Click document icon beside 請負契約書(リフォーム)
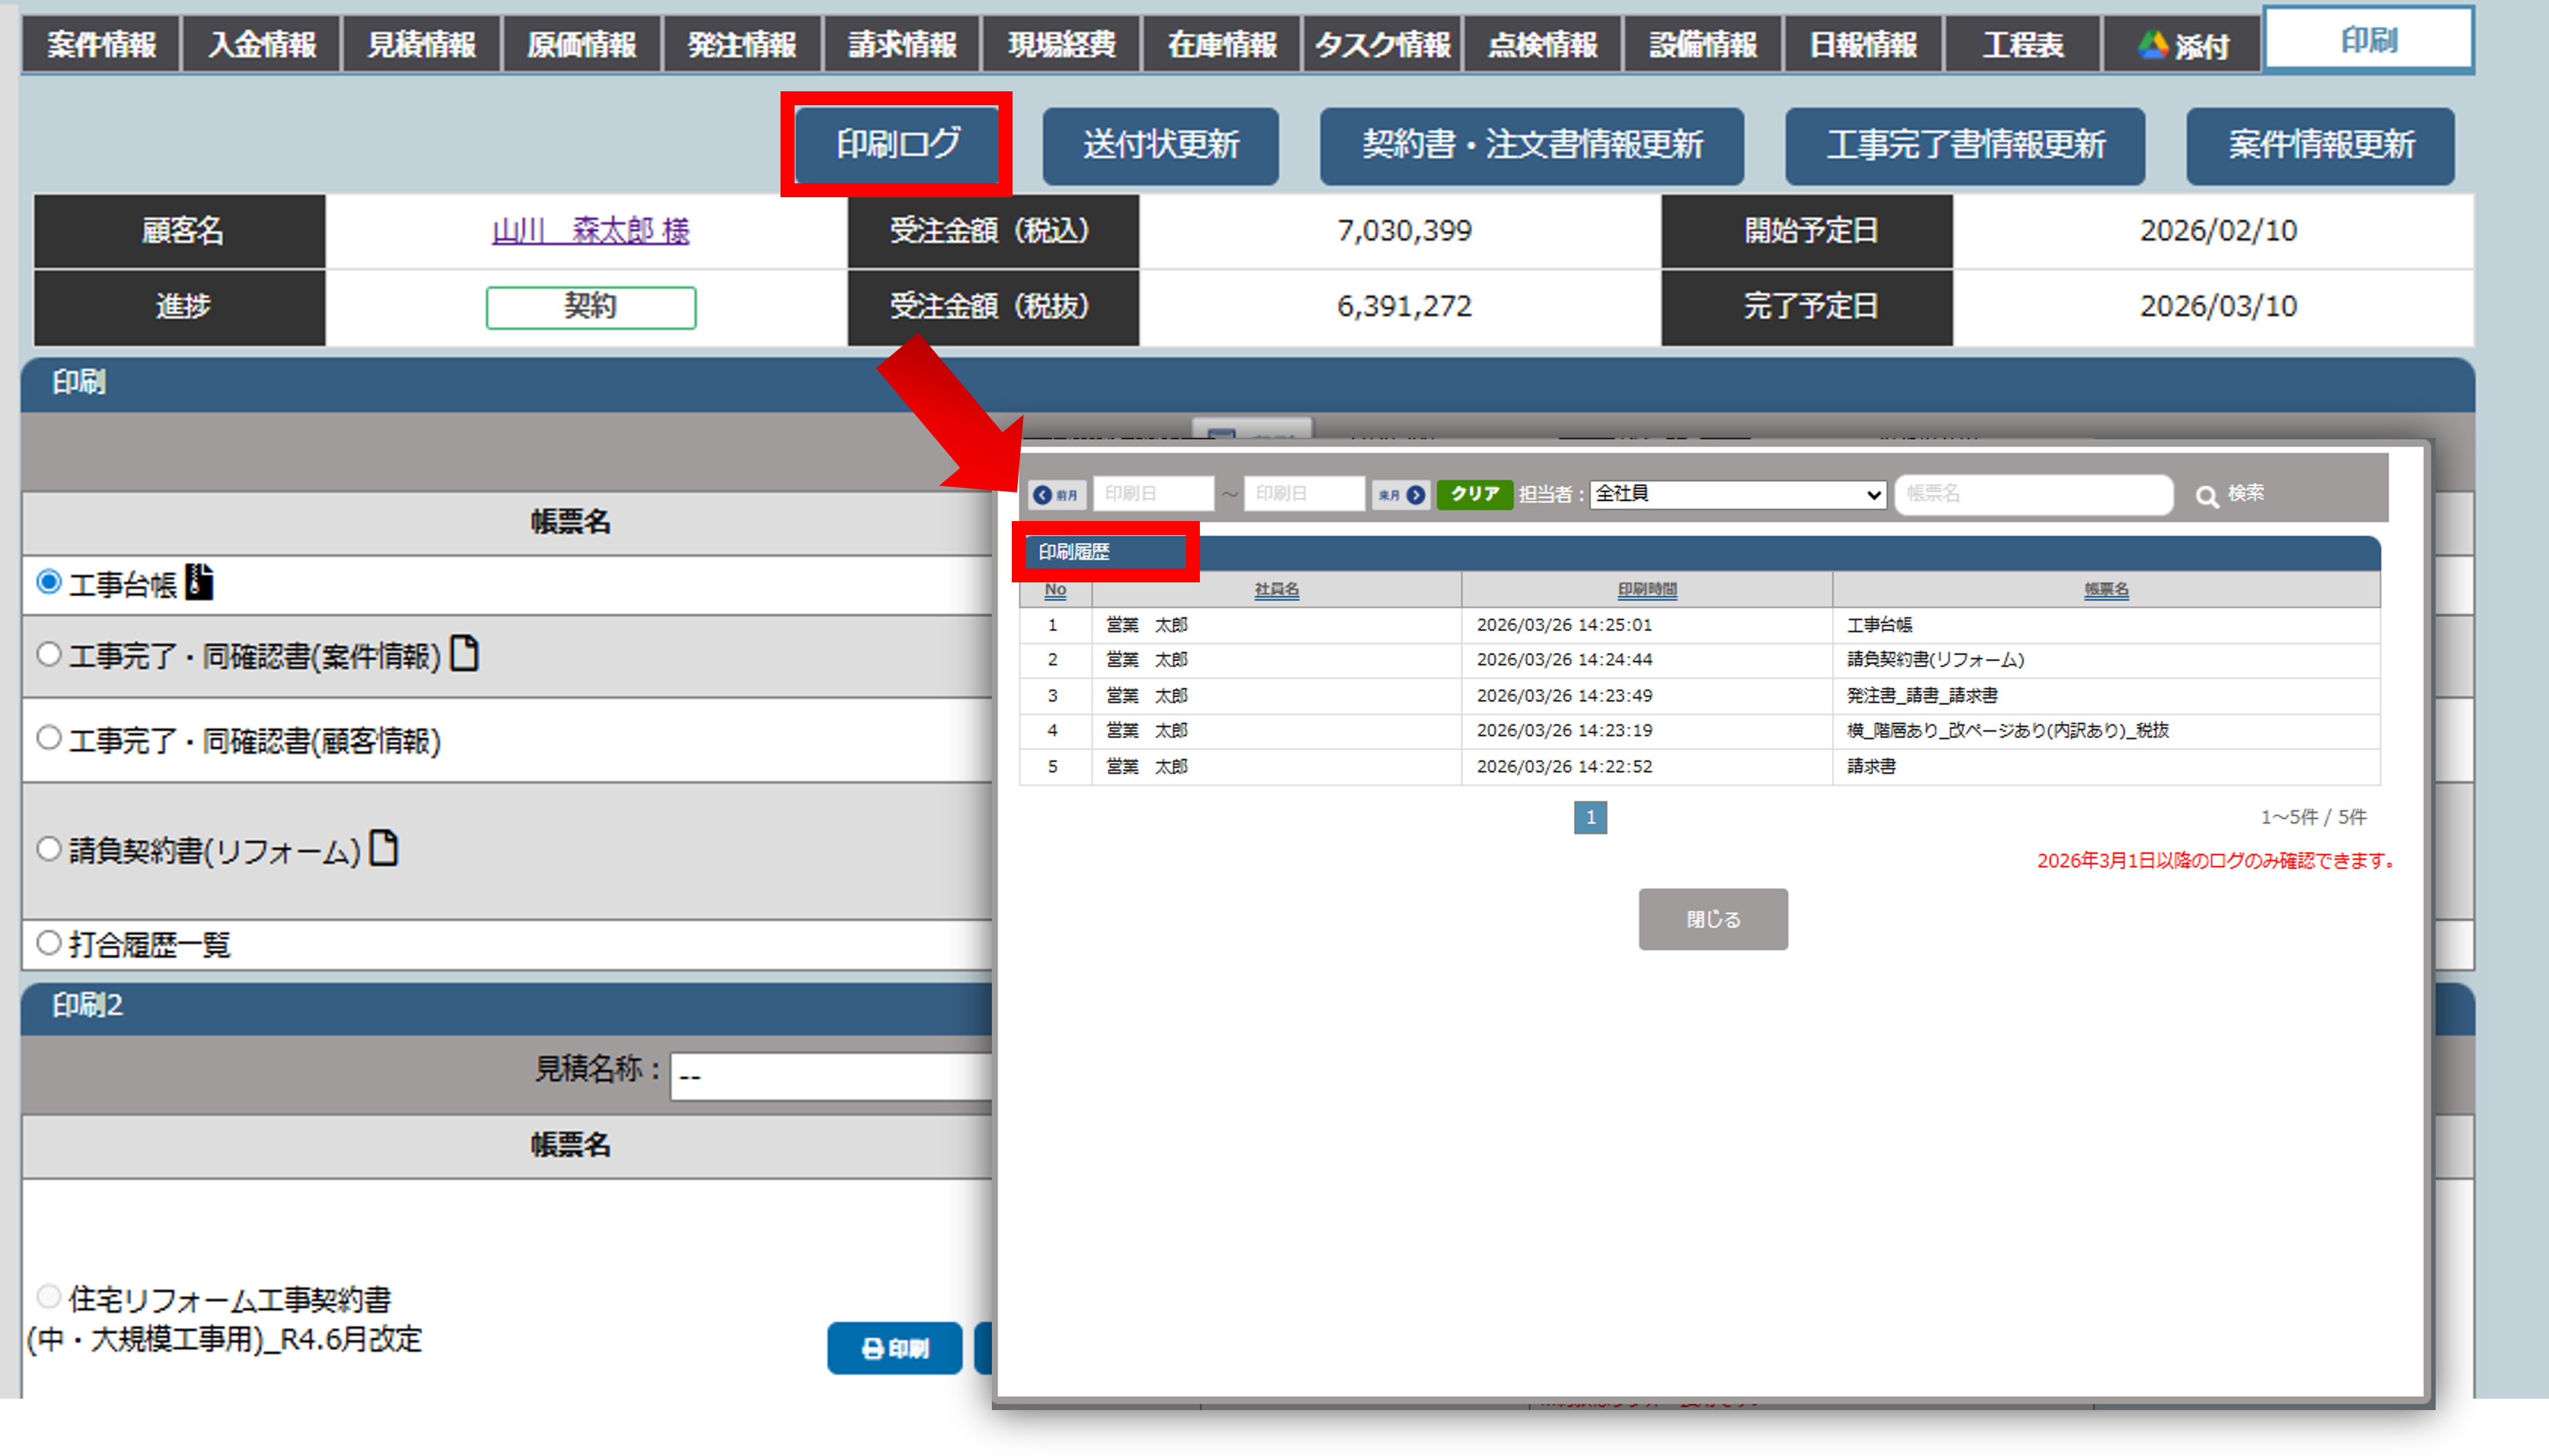2549x1456 pixels. [384, 848]
